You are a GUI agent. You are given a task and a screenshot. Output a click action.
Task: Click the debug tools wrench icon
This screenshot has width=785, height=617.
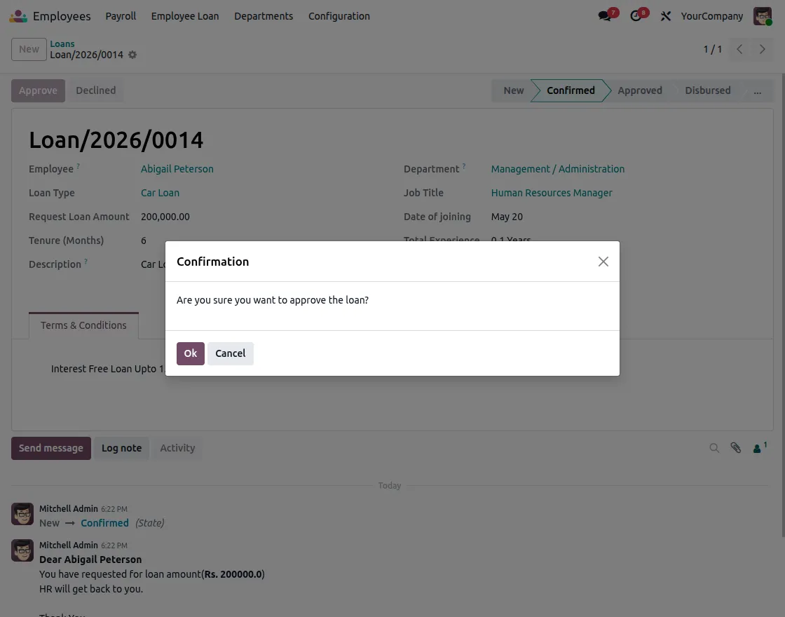point(665,16)
